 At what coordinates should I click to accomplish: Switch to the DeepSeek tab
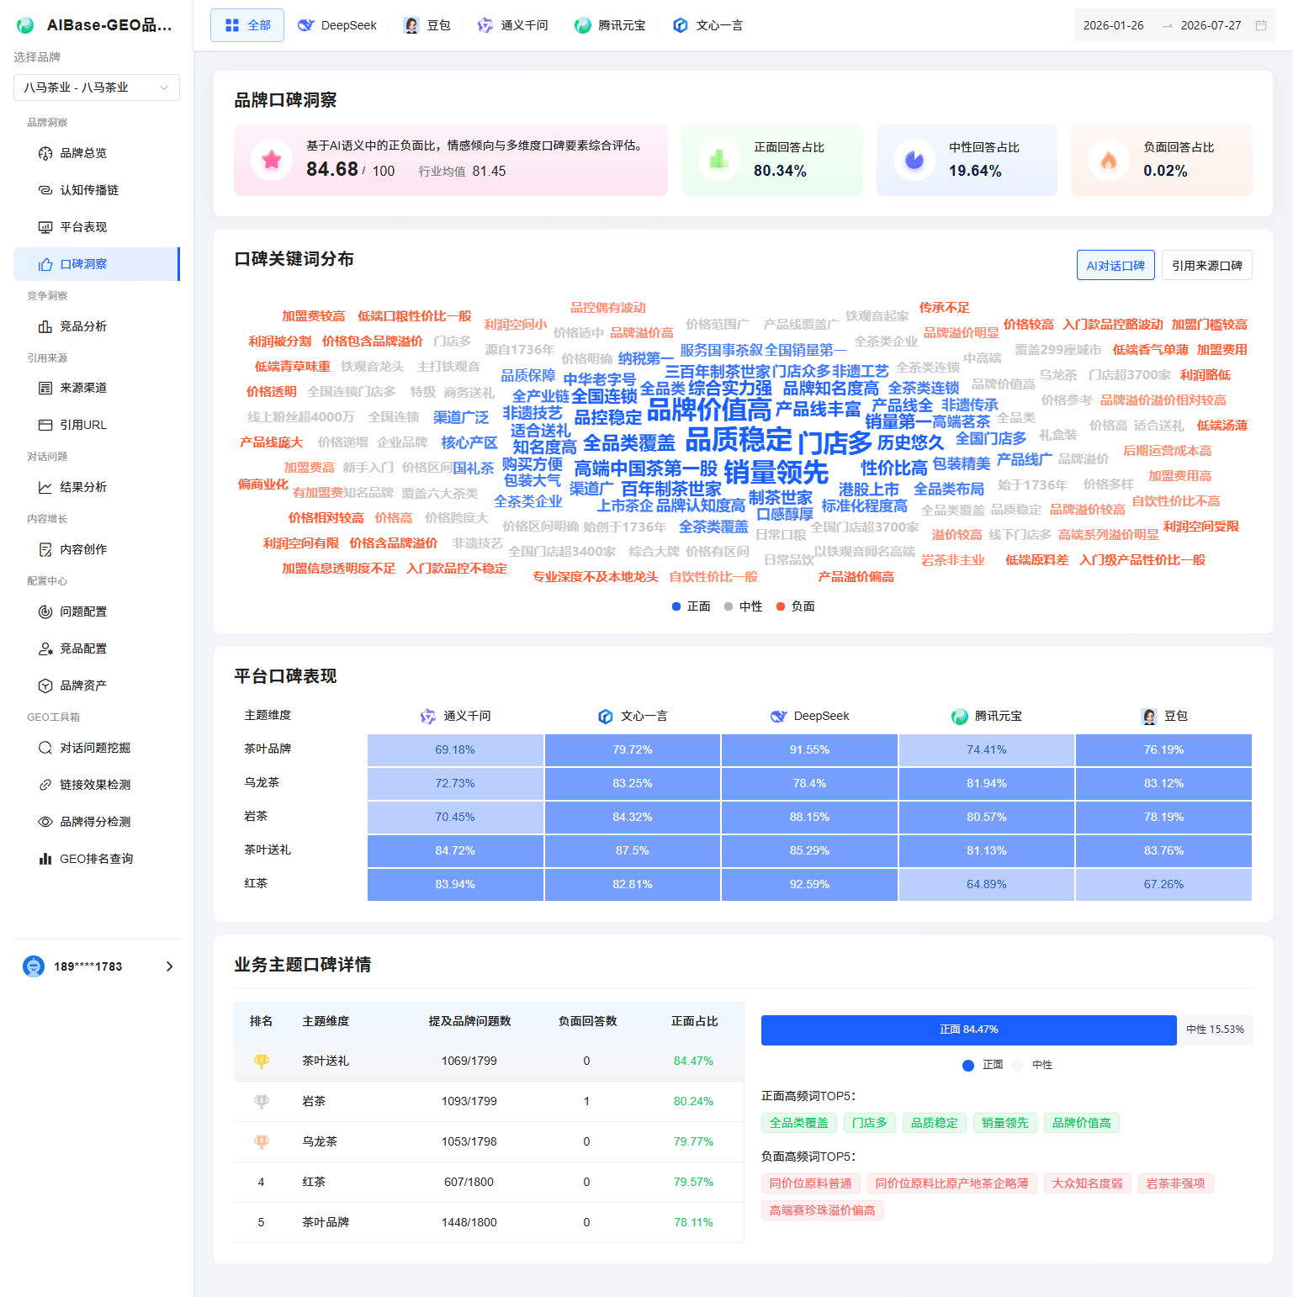pyautogui.click(x=337, y=25)
